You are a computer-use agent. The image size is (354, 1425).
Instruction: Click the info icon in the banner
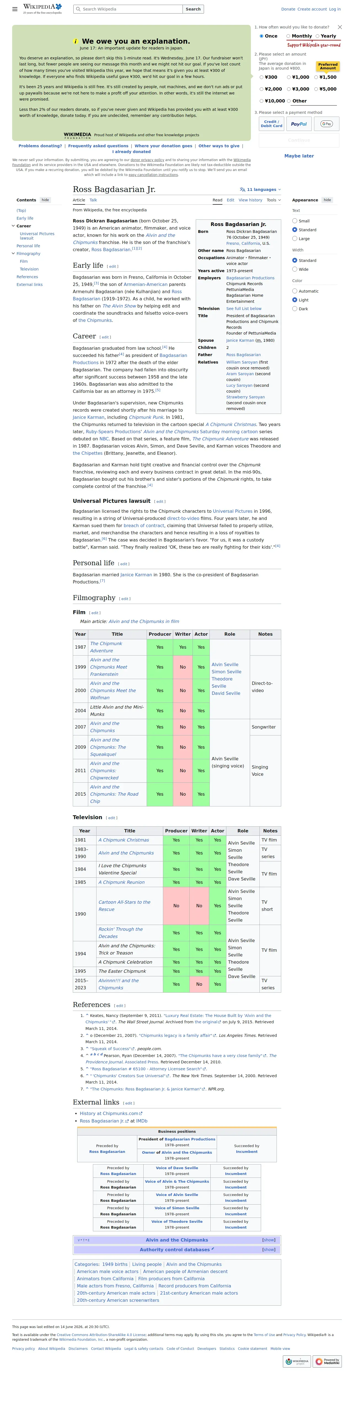click(75, 41)
